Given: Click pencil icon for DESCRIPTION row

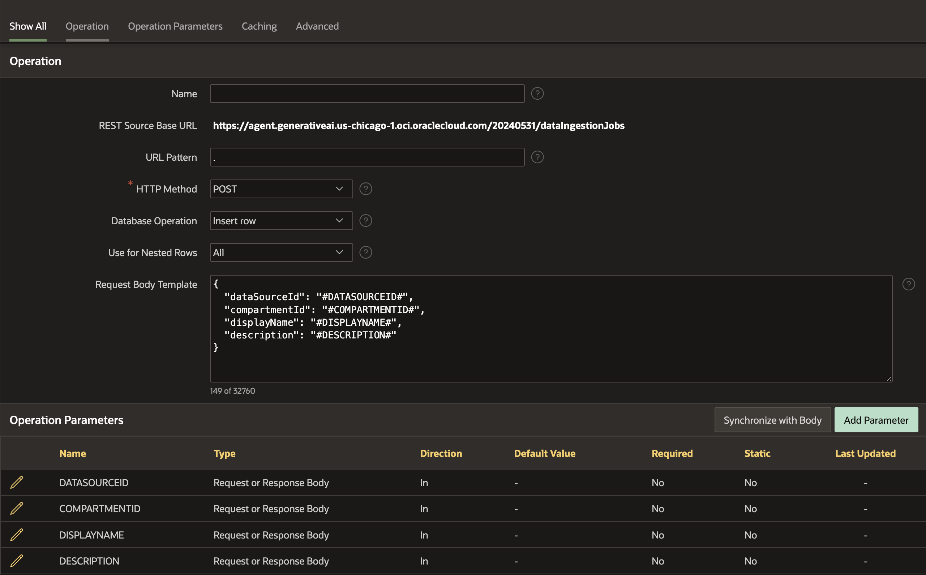Looking at the screenshot, I should [17, 561].
